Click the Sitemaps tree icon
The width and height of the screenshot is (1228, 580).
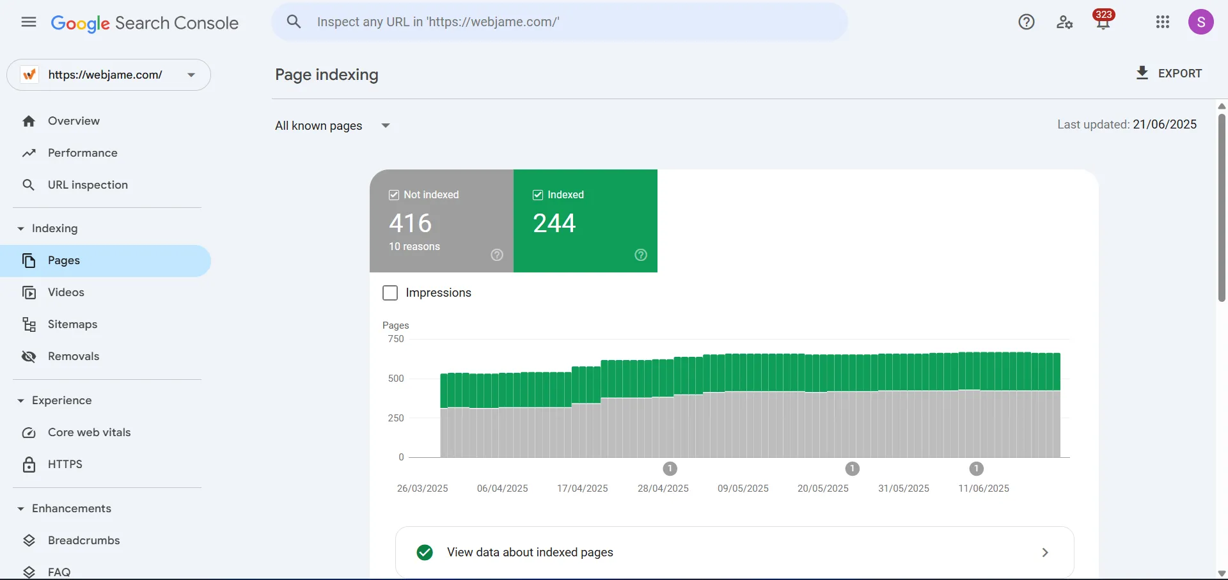pyautogui.click(x=29, y=325)
